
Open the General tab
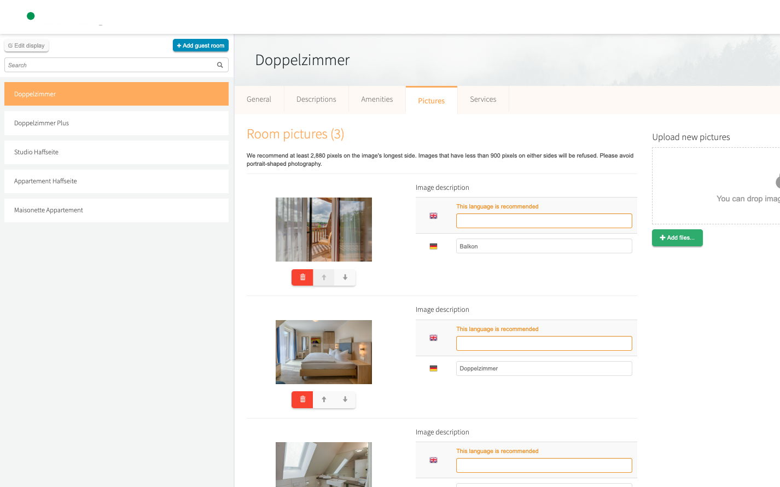tap(259, 100)
